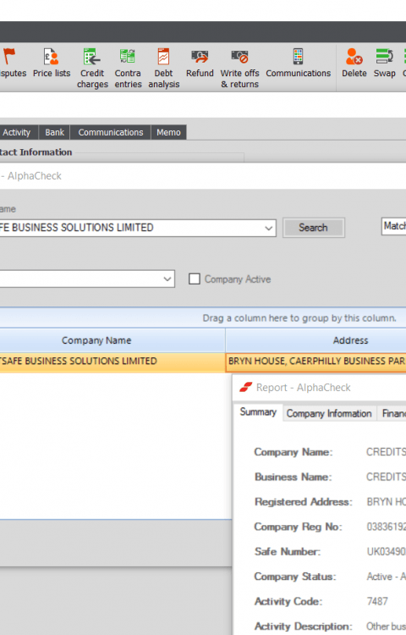This screenshot has height=635, width=406.
Task: Click the AlphaCheck report logo icon
Action: tap(245, 387)
